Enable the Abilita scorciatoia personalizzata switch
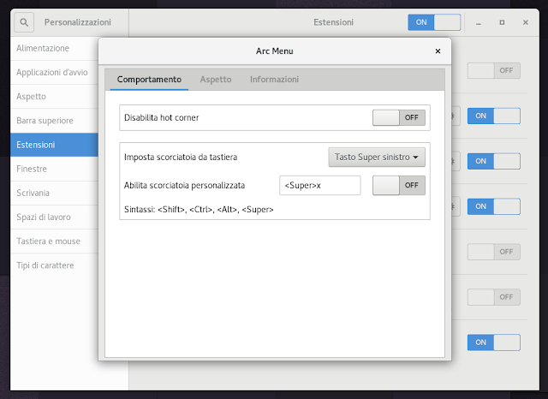 pyautogui.click(x=399, y=185)
